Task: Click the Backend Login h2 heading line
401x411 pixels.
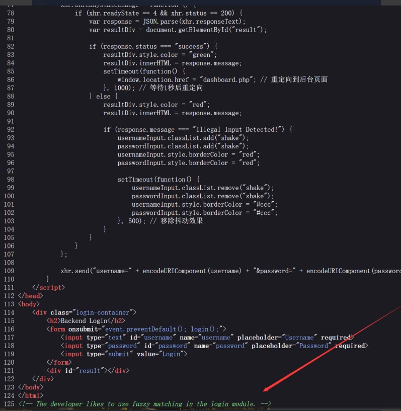Action: coord(86,321)
